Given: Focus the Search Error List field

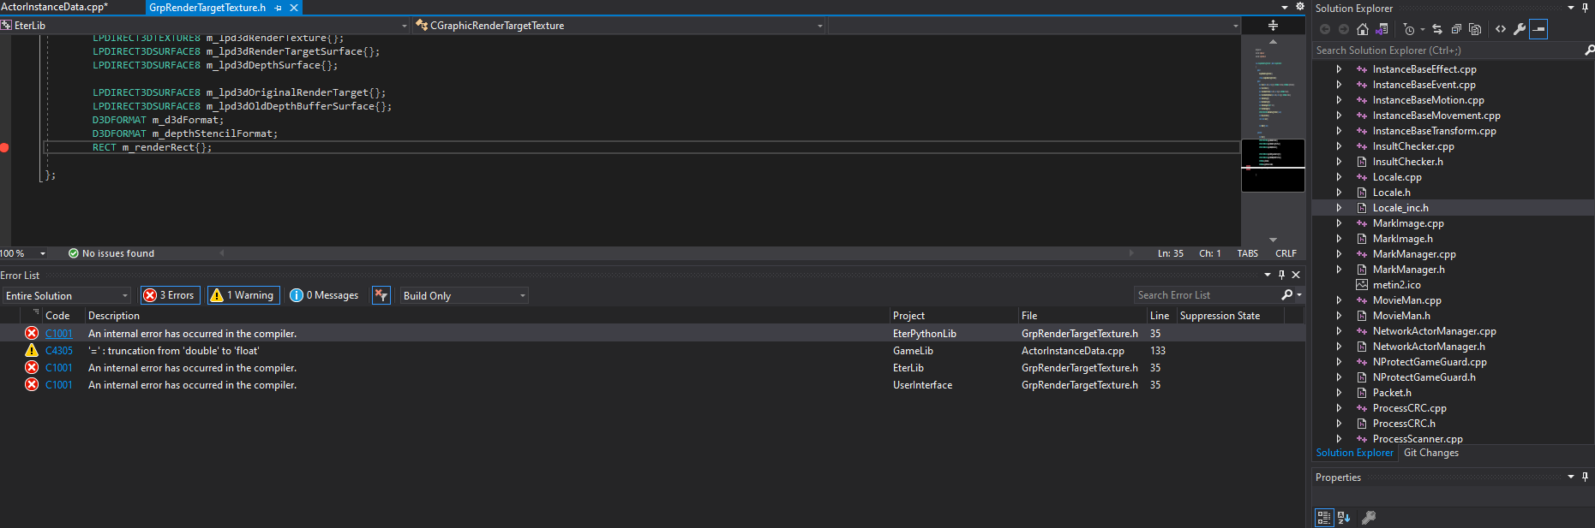Looking at the screenshot, I should point(1207,295).
